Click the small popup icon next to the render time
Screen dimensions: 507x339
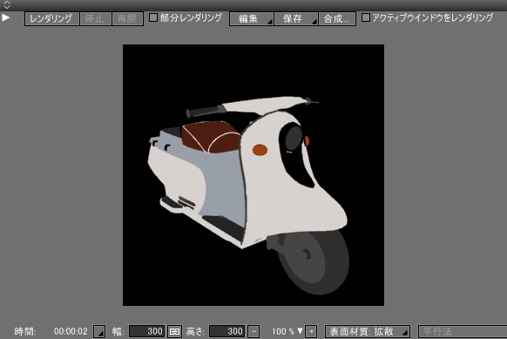[99, 331]
